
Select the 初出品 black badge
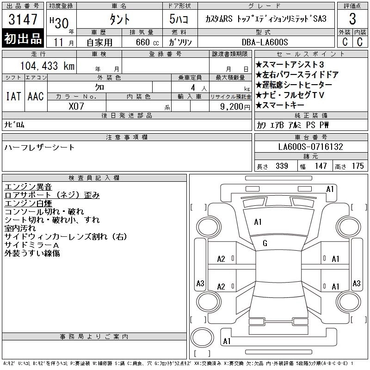(23, 39)
